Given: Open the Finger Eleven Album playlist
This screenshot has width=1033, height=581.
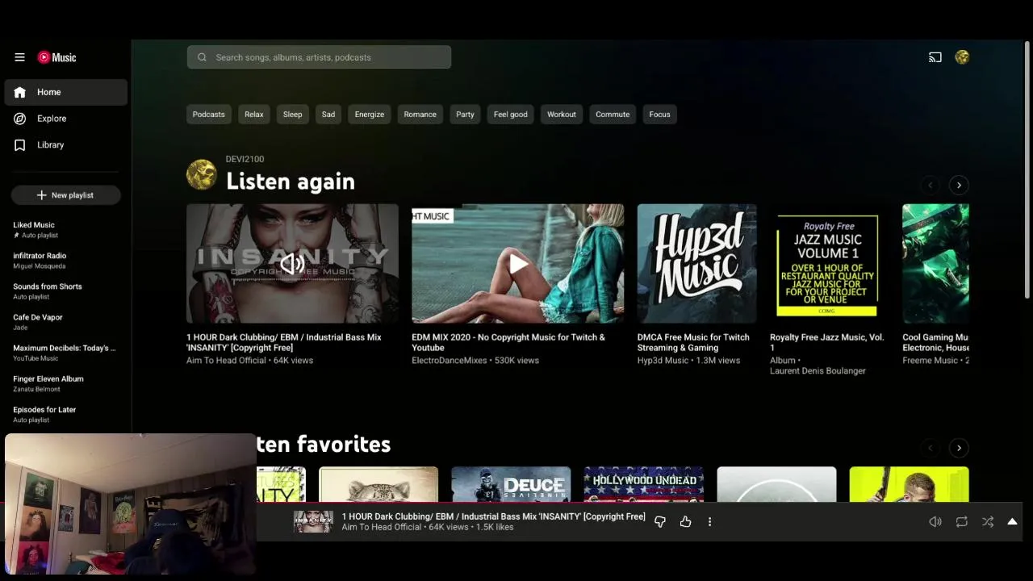Looking at the screenshot, I should pyautogui.click(x=66, y=383).
